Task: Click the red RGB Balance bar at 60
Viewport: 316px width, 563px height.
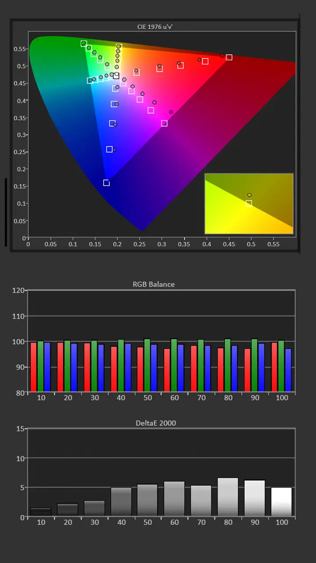Action: pos(168,370)
